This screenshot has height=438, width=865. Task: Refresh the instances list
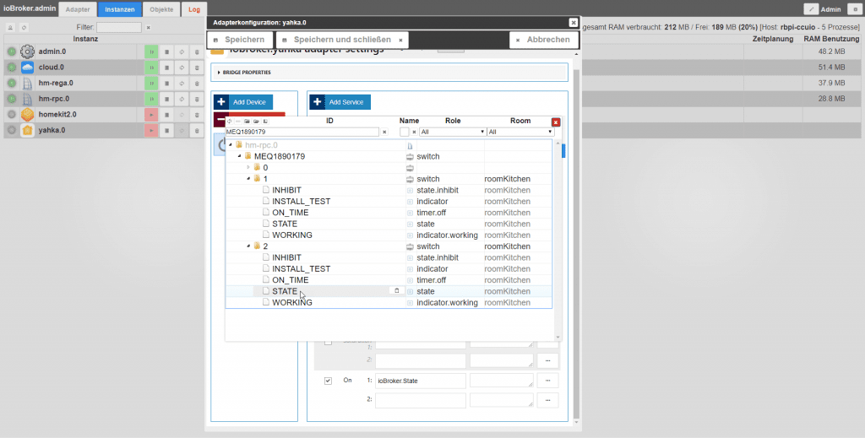click(24, 28)
